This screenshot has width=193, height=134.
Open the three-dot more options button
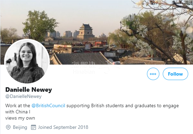point(153,74)
